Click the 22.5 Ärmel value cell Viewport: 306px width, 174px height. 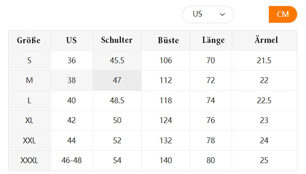point(264,101)
